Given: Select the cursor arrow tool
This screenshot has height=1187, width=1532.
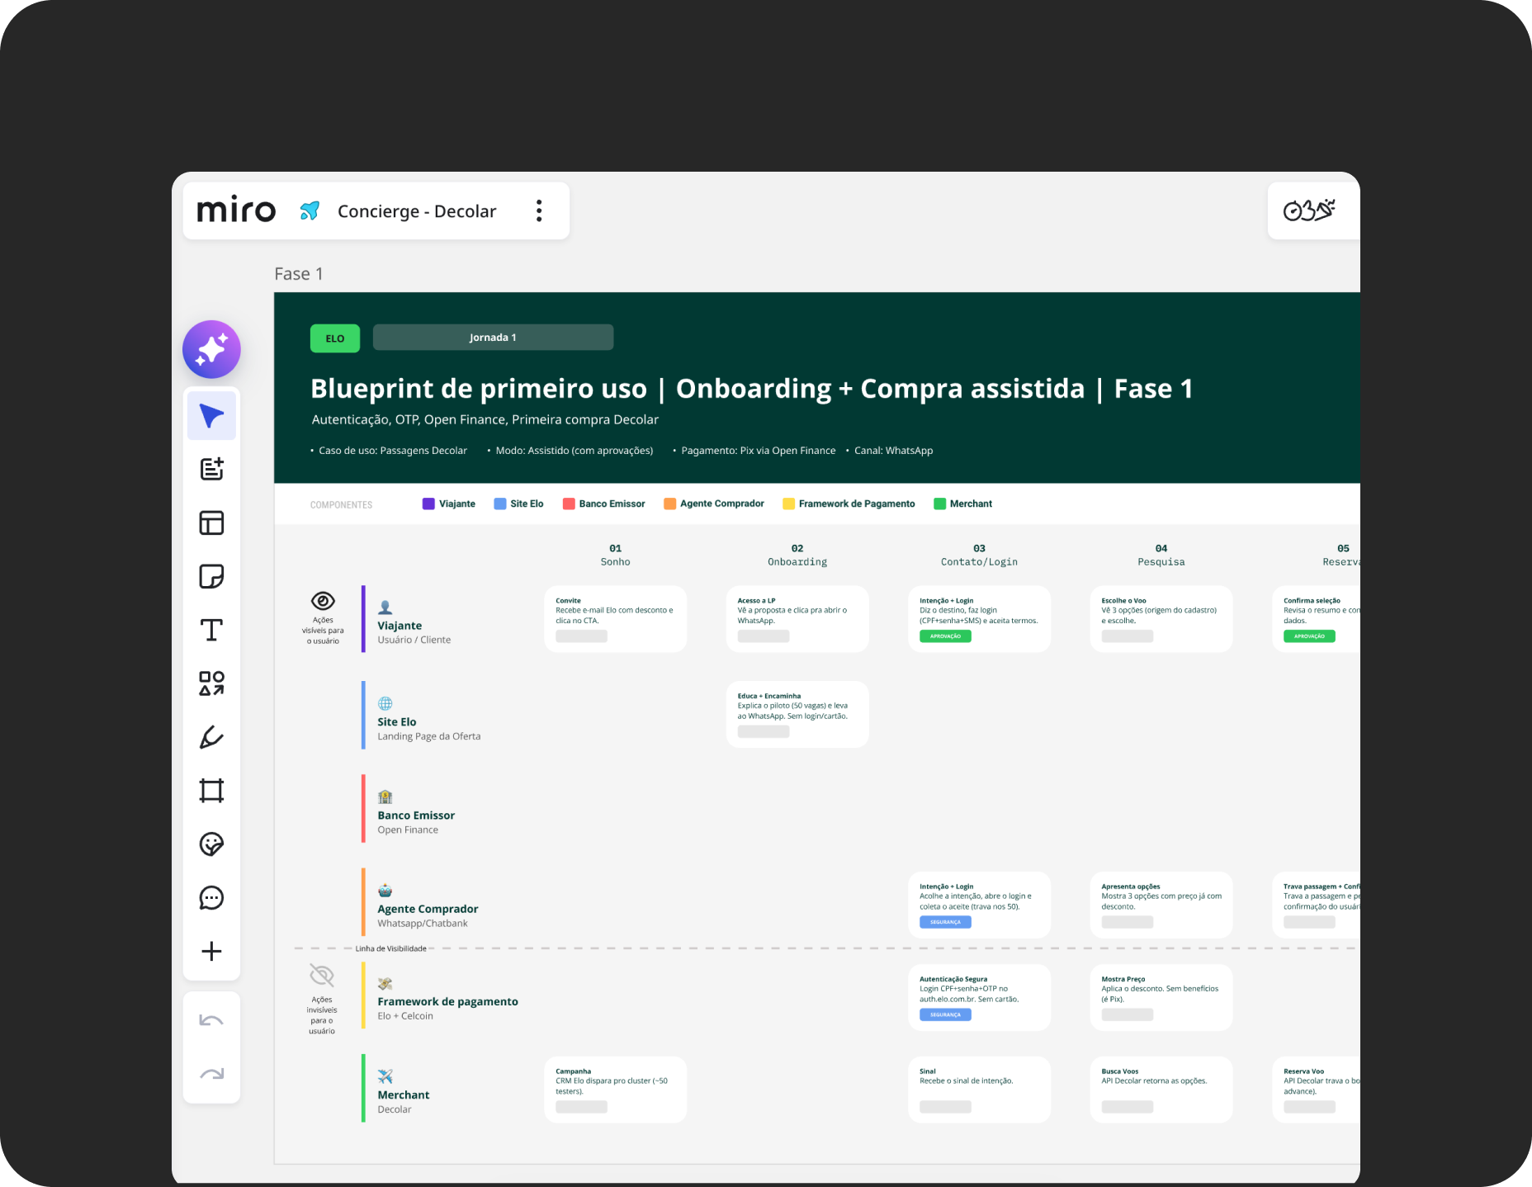Looking at the screenshot, I should 211,416.
